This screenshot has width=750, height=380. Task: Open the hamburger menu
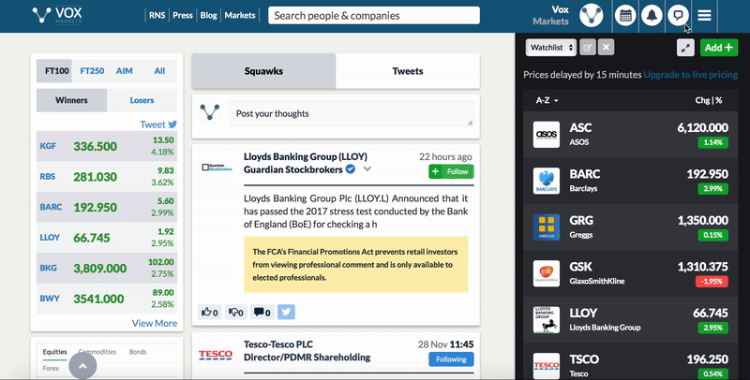[x=704, y=16]
